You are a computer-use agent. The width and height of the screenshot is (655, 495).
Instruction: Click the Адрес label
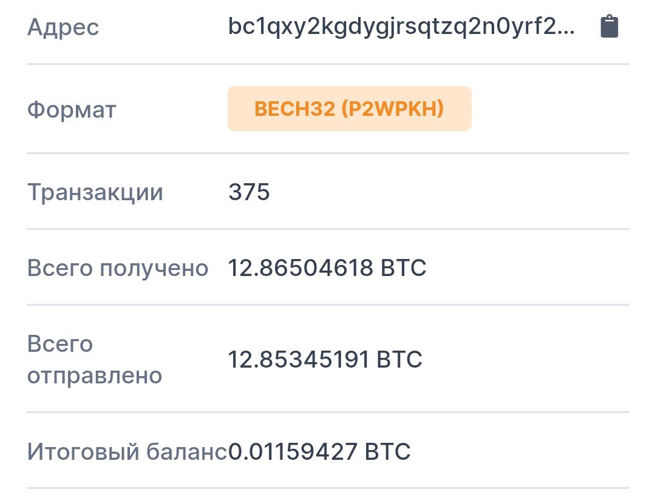63,27
